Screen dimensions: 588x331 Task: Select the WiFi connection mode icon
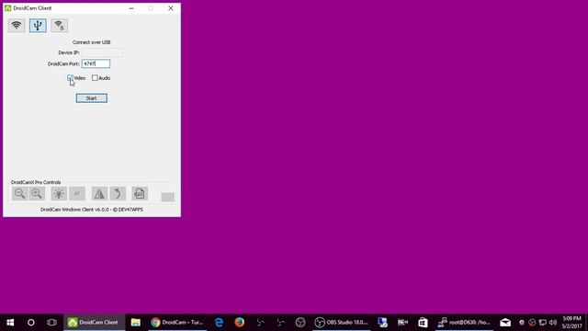[x=17, y=26]
